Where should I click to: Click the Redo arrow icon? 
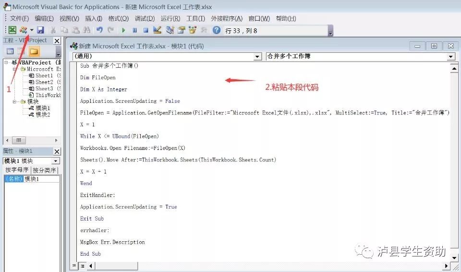[x=110, y=30]
